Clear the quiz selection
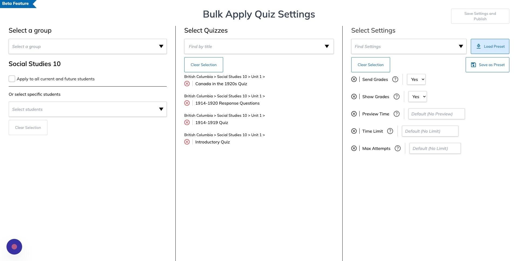The width and height of the screenshot is (518, 261). point(203,65)
